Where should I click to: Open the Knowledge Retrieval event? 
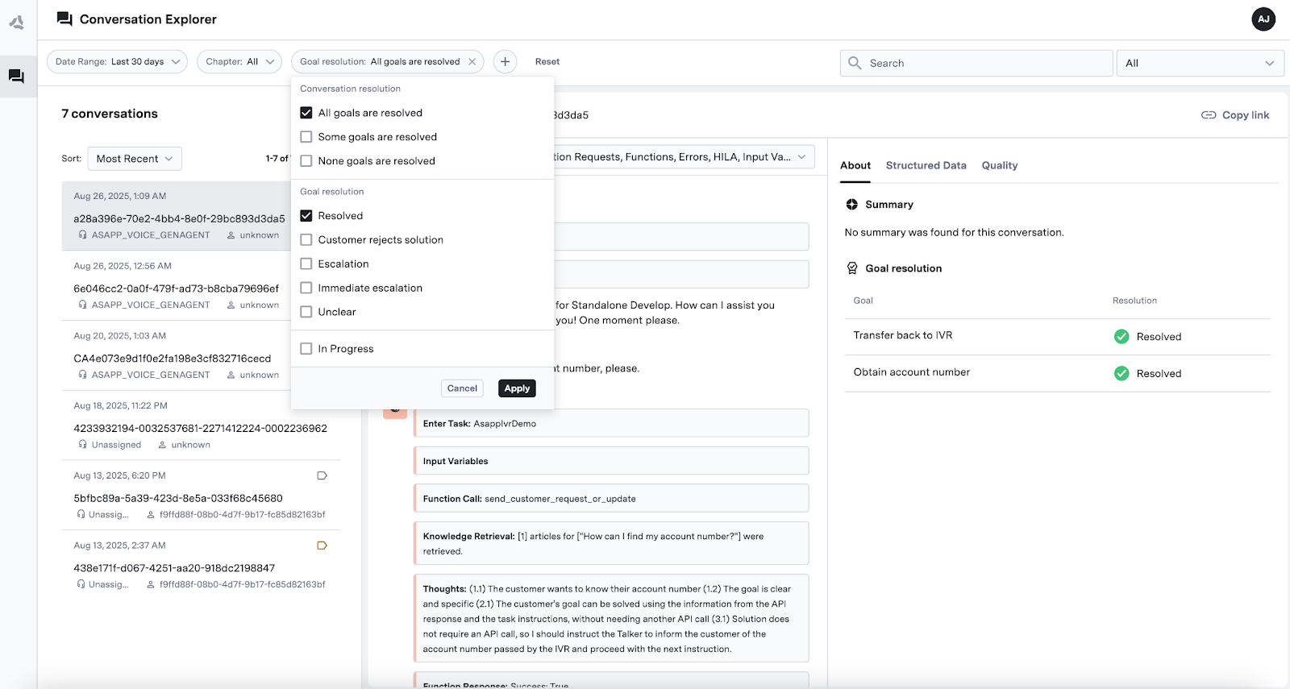point(611,543)
